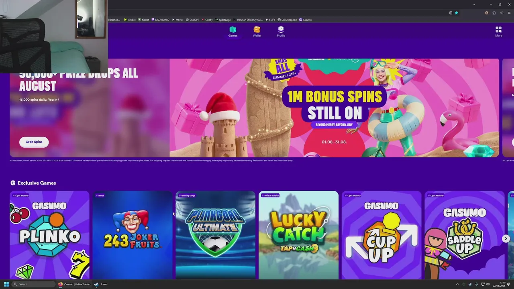Open the Profile icon
The width and height of the screenshot is (514, 289).
pos(281,32)
